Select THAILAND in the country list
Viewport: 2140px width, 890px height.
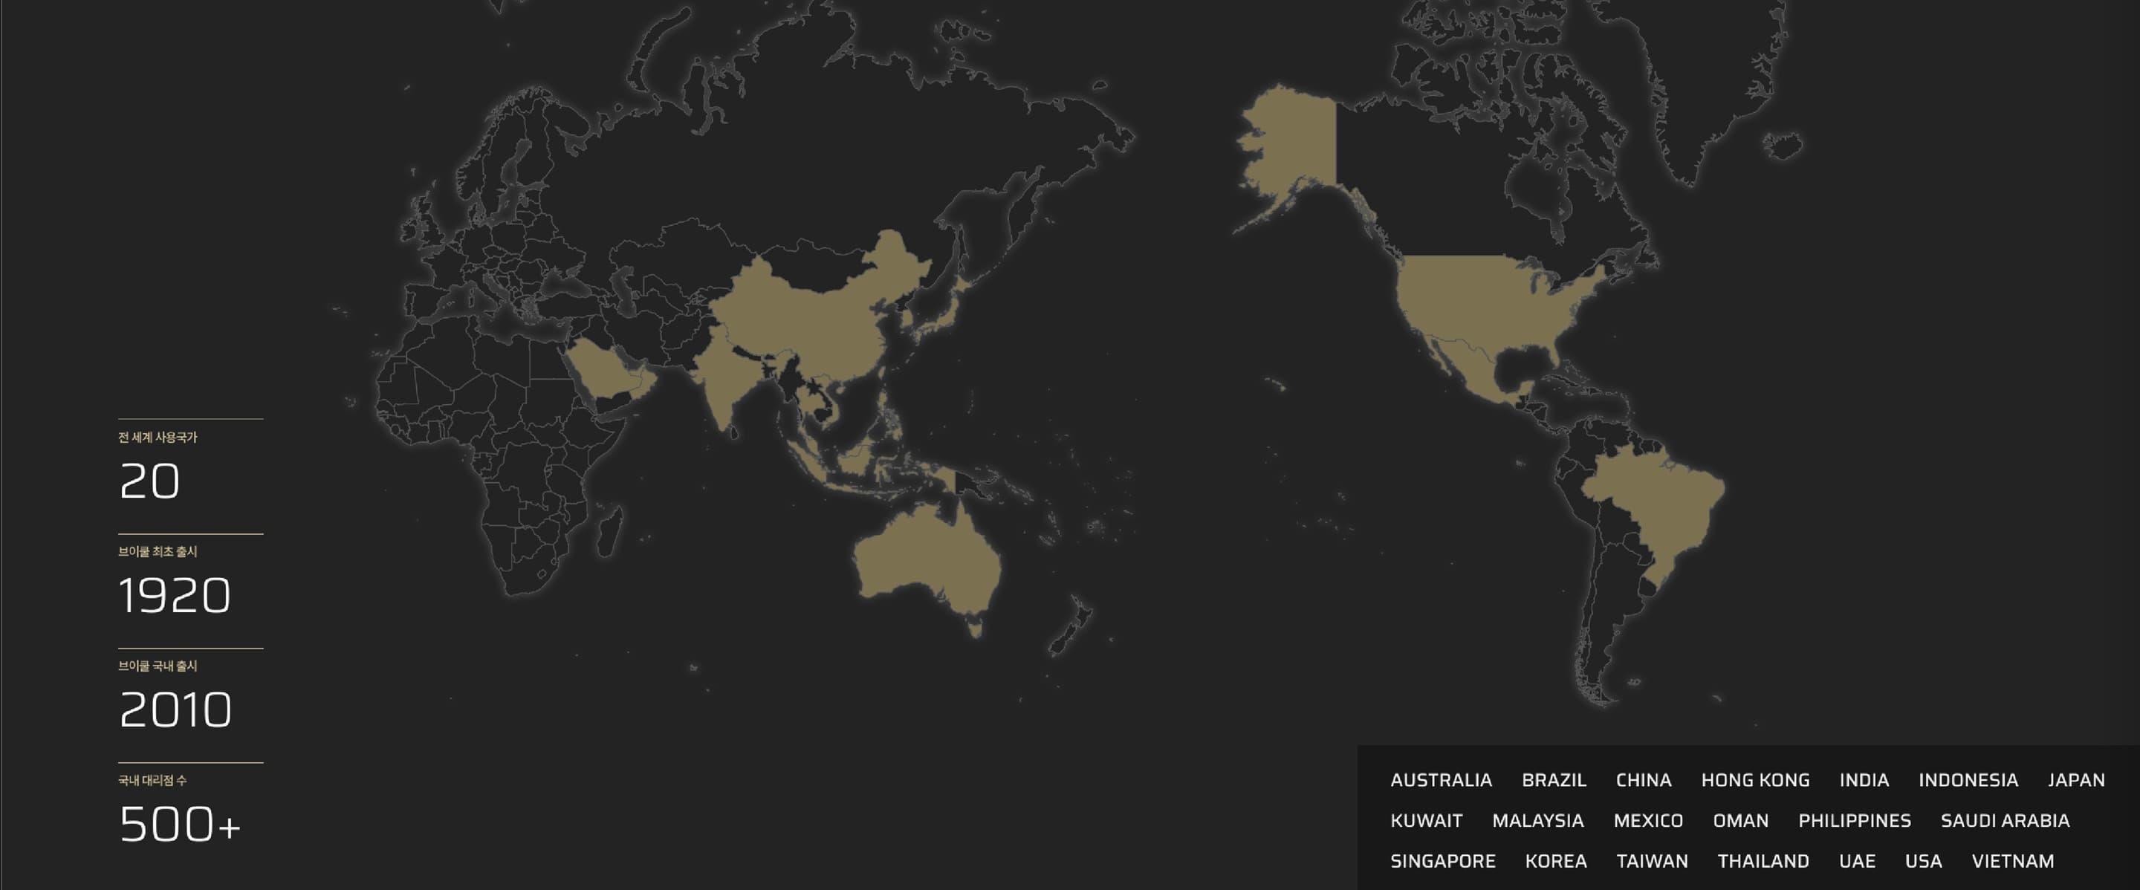[1763, 861]
